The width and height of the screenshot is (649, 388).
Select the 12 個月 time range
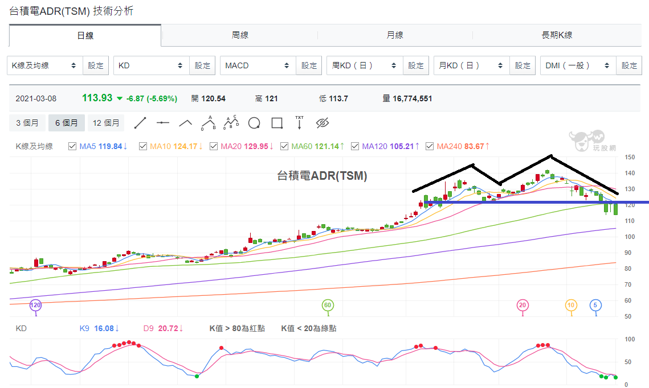[106, 123]
